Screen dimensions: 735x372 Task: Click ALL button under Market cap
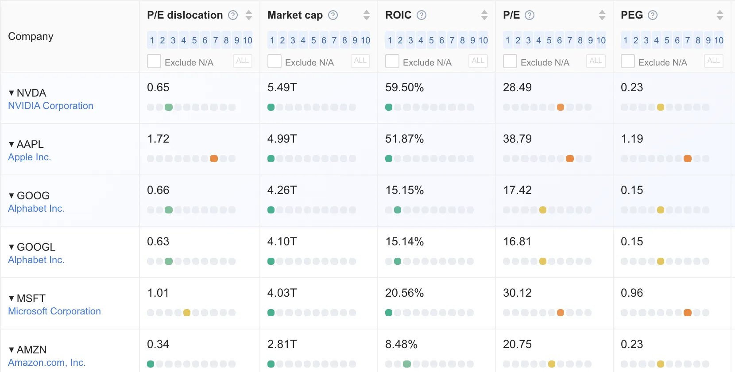coord(360,61)
